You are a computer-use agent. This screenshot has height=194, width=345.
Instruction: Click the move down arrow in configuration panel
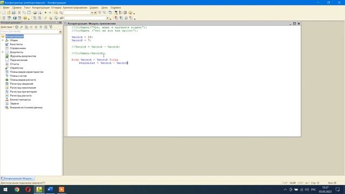coord(41,27)
